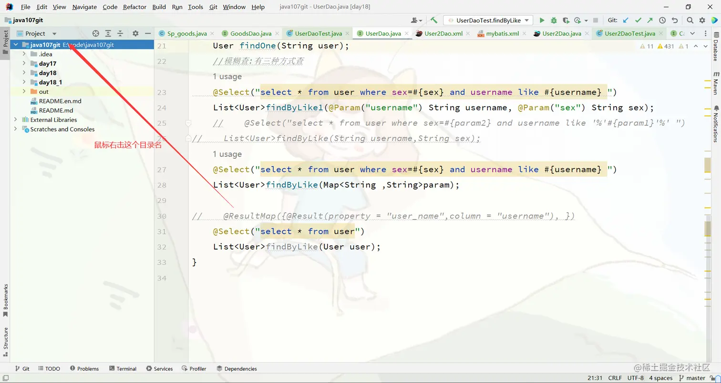Image resolution: width=721 pixels, height=383 pixels.
Task: Open the Terminal tool window
Action: [x=123, y=369]
